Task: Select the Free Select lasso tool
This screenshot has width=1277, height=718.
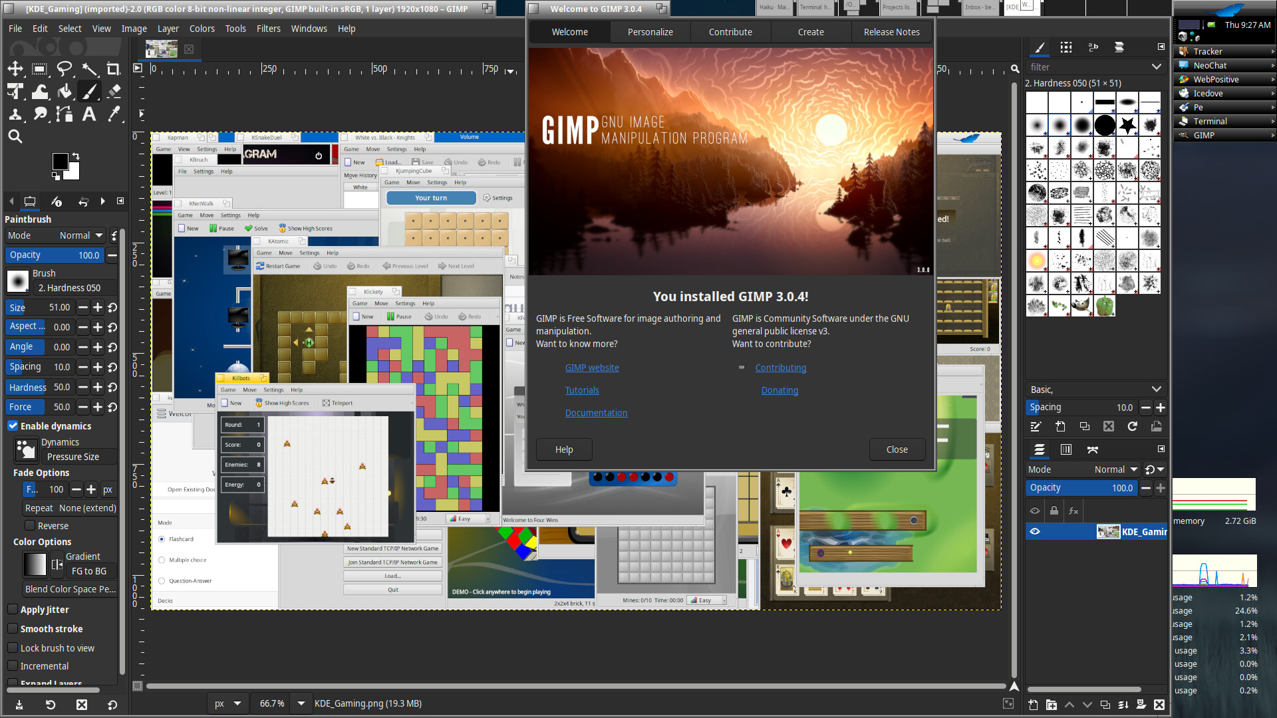Action: (65, 68)
